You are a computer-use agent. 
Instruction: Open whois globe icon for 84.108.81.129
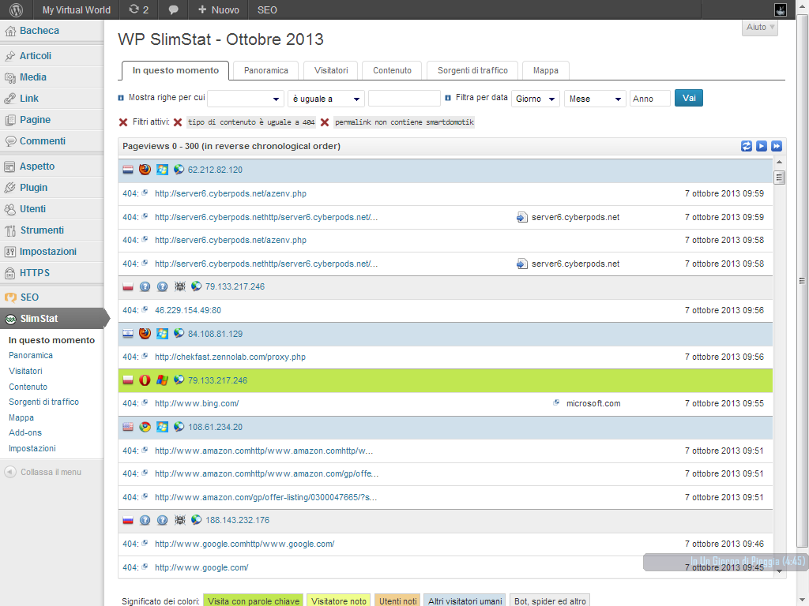point(179,334)
